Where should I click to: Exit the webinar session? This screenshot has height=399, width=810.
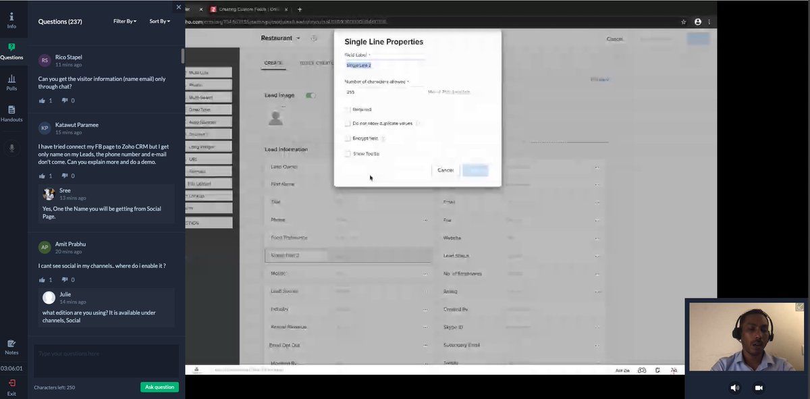(x=11, y=388)
